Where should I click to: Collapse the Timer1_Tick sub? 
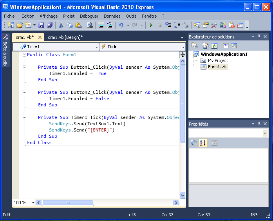[x=25, y=117]
